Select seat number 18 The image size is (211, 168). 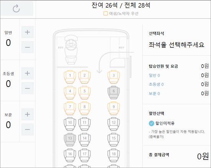(x=114, y=155)
